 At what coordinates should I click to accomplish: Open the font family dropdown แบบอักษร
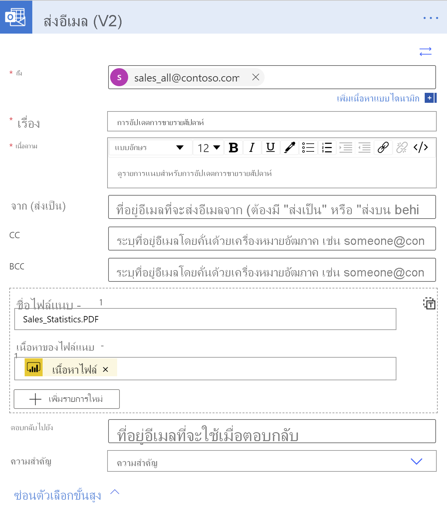pyautogui.click(x=150, y=147)
